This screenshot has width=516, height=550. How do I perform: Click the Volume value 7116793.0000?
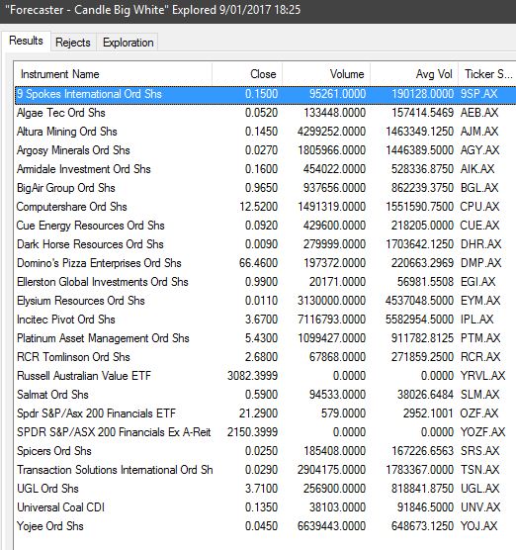click(331, 320)
